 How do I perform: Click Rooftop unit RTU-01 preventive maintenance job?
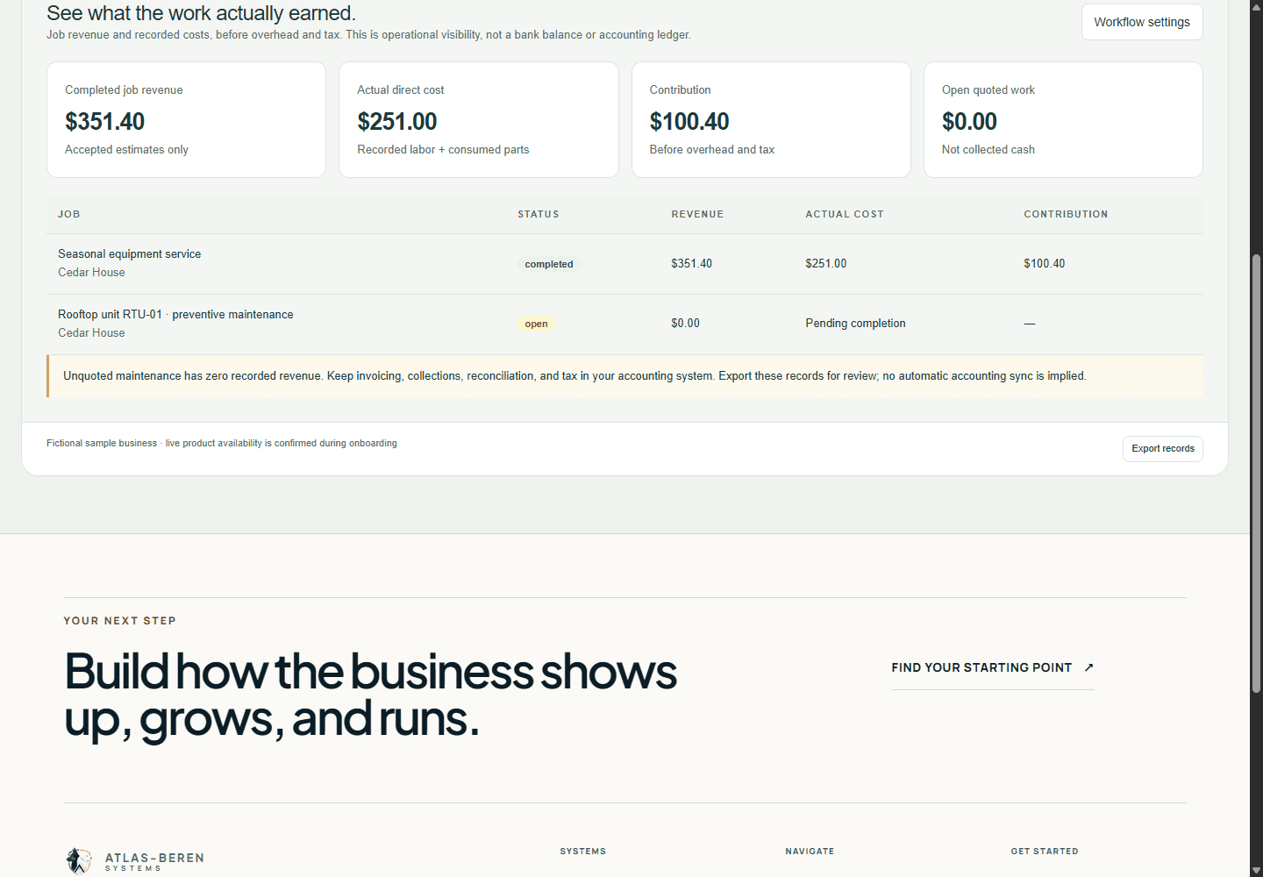pos(175,314)
